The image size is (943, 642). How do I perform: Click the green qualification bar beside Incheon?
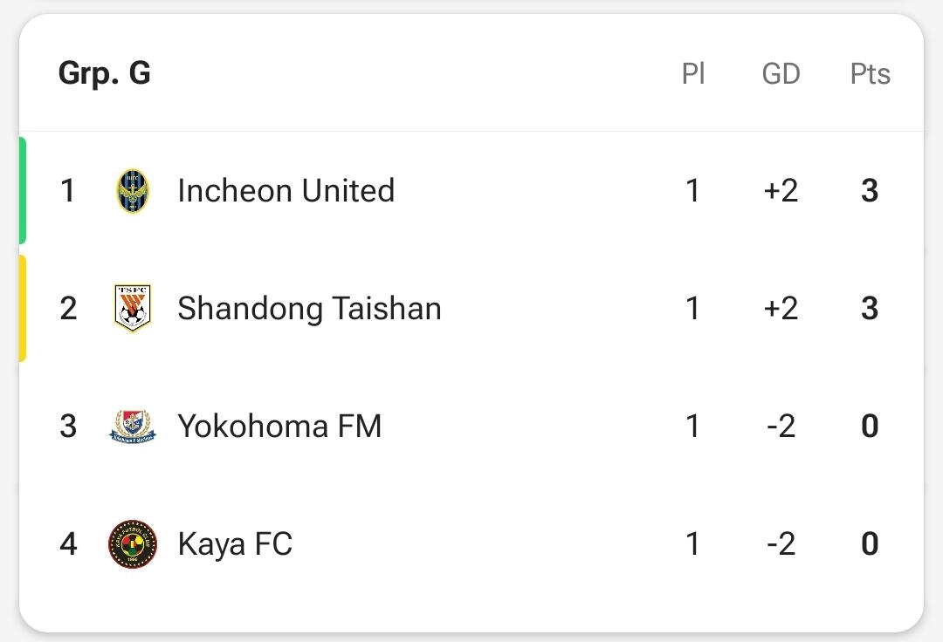[22, 191]
